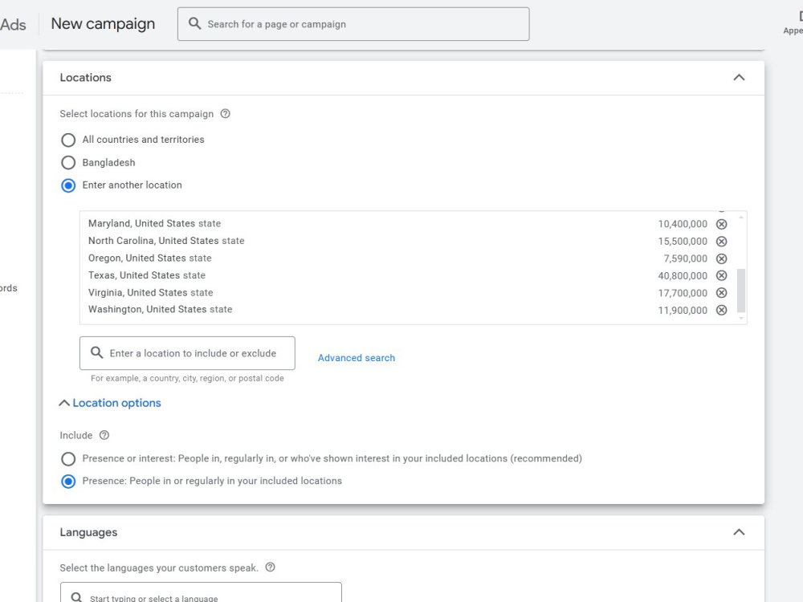Collapse the Locations section
Screen dimensions: 803x602
[x=739, y=78]
